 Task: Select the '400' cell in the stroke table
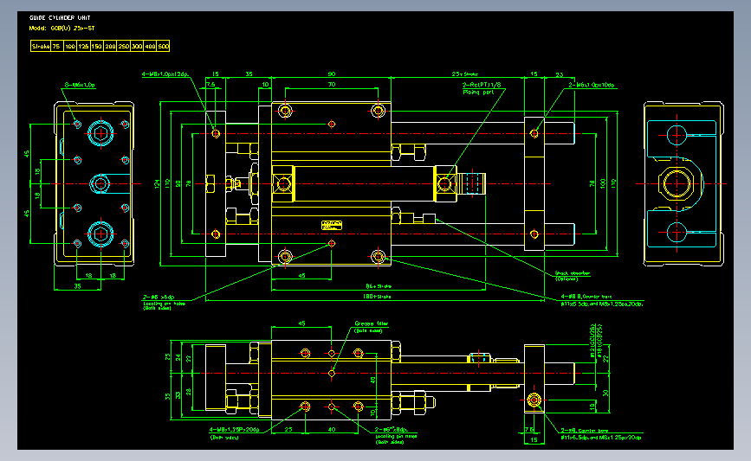(x=150, y=47)
